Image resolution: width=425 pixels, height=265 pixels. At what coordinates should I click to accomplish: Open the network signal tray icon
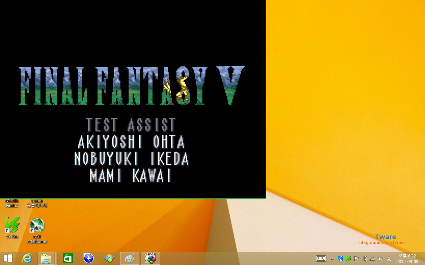click(373, 259)
